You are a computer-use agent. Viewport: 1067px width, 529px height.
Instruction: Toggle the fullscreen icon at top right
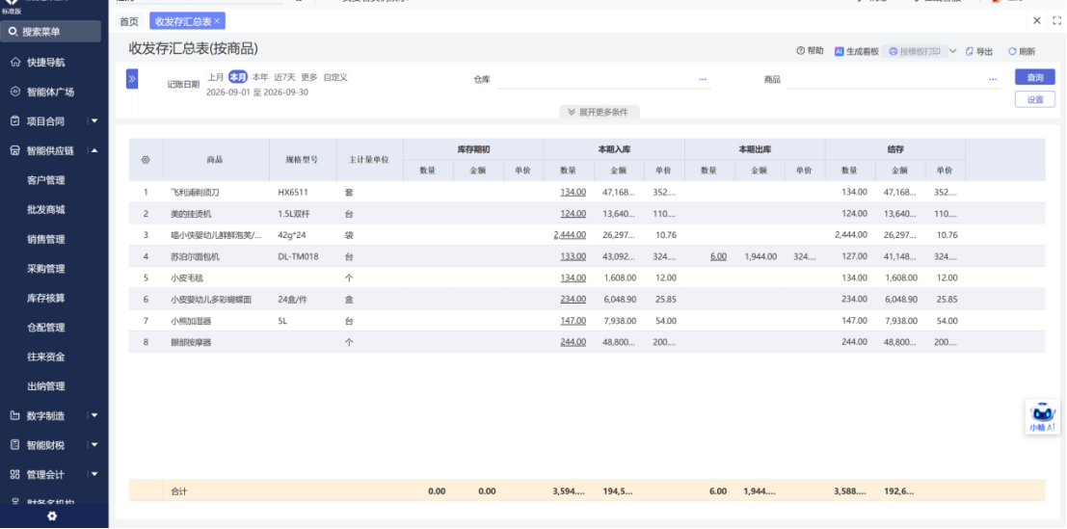(1056, 21)
